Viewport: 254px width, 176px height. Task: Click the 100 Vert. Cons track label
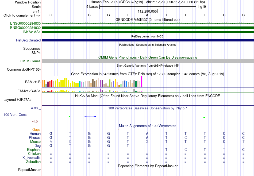[x=15, y=114]
